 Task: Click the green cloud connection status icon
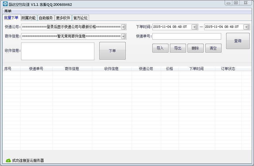point(8,160)
